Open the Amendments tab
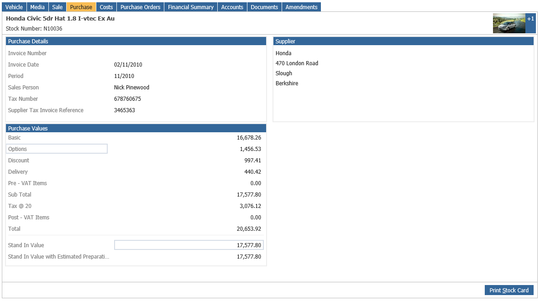The width and height of the screenshot is (540, 301). pos(301,7)
